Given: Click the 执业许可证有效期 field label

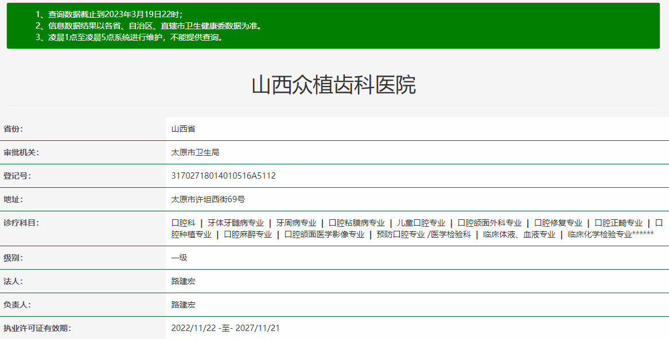Looking at the screenshot, I should click(x=37, y=328).
